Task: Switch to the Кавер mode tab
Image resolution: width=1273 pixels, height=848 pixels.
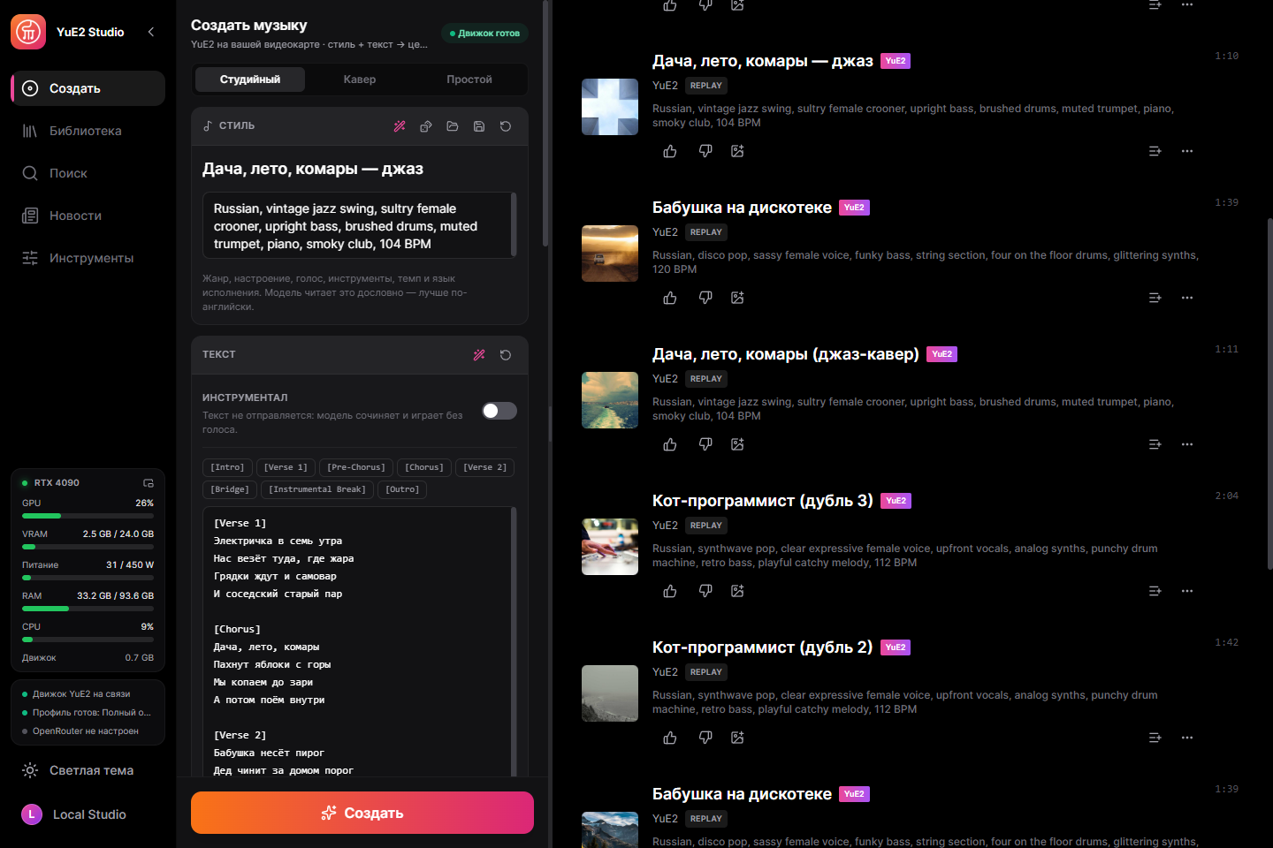Action: point(360,79)
